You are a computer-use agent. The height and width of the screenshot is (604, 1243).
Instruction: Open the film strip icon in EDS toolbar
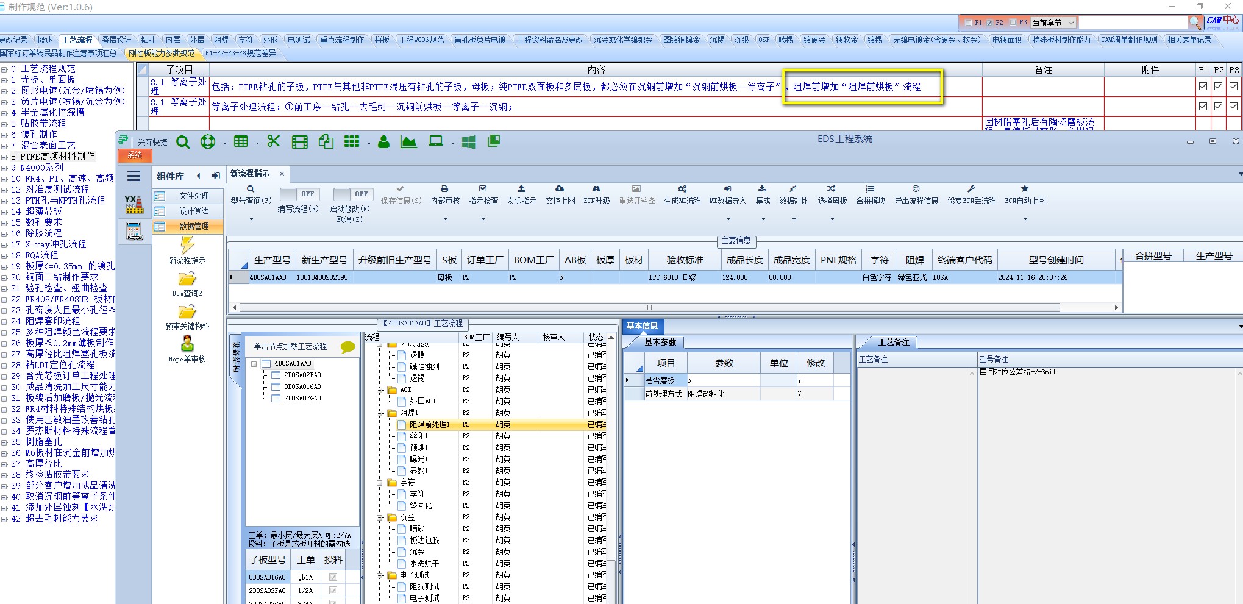[300, 142]
